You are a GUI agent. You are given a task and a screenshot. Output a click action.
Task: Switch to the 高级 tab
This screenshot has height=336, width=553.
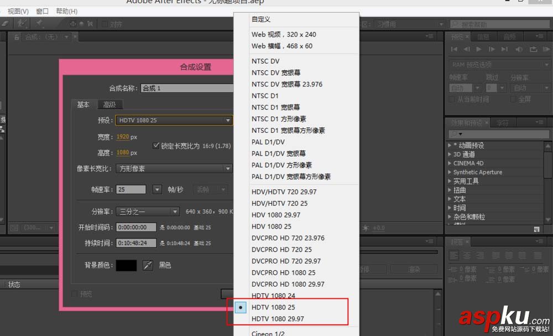(109, 105)
